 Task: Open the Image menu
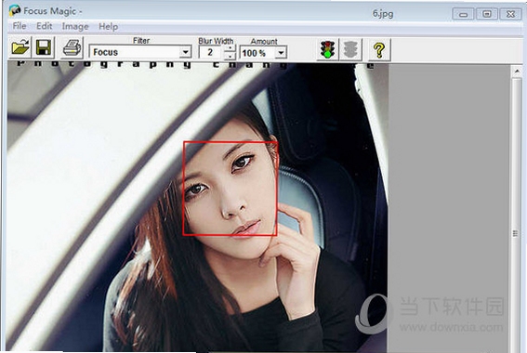[75, 26]
